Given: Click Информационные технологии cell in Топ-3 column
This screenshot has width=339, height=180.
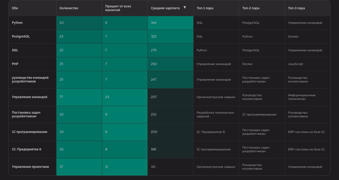Looking at the screenshot, I should coord(302,97).
